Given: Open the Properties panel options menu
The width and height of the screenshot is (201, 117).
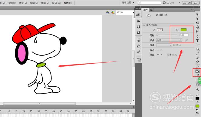Looking at the screenshot, I should tap(193, 10).
